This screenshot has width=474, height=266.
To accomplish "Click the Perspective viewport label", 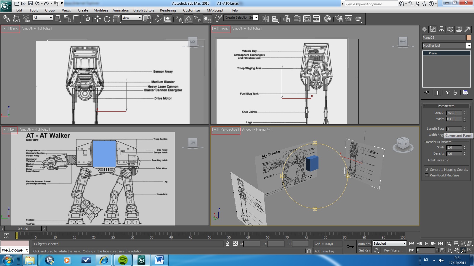I will (x=229, y=129).
